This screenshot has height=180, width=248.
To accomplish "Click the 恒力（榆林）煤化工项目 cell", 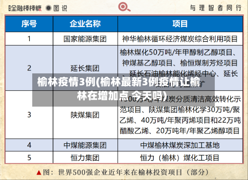I will tap(180, 158).
